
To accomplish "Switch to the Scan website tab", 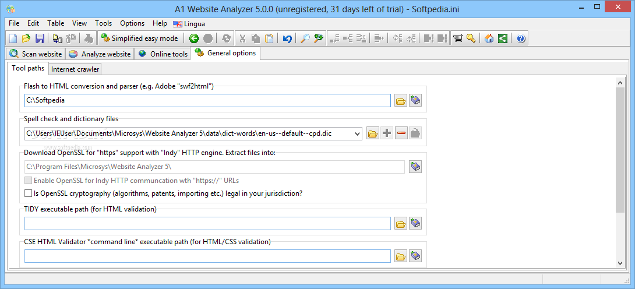I will click(x=36, y=54).
